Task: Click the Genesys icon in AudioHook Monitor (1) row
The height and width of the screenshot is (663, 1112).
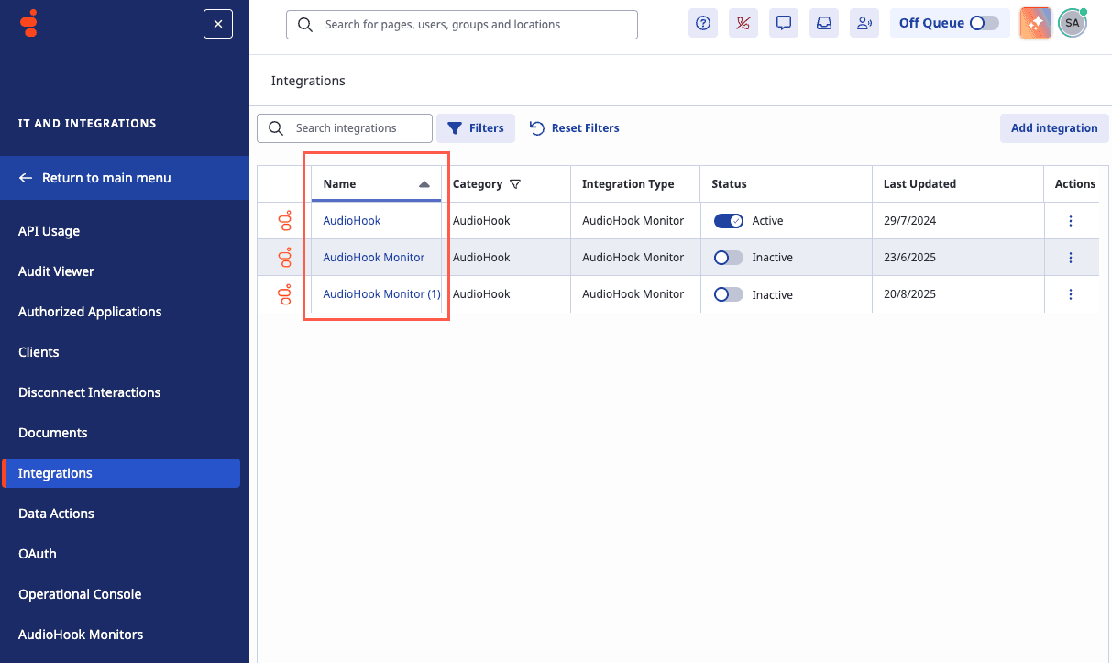Action: coord(285,294)
